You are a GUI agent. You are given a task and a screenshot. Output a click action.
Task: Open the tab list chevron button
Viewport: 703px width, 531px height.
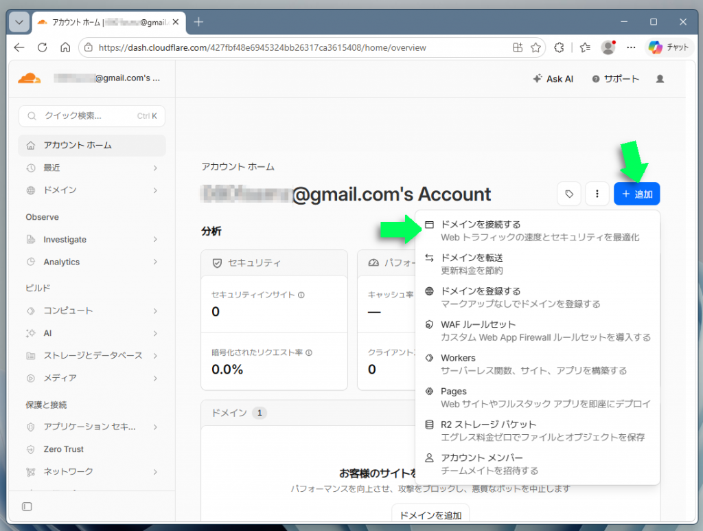pyautogui.click(x=19, y=22)
